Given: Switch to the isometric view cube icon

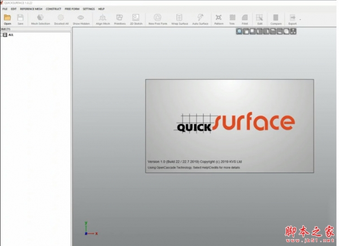Looking at the screenshot, I should tap(286, 31).
